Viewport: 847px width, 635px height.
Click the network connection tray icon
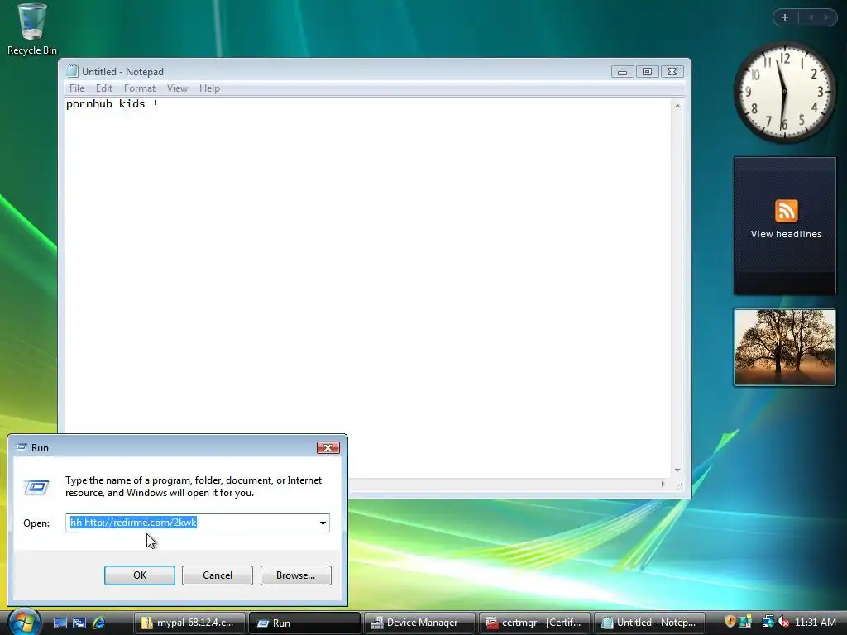click(768, 622)
